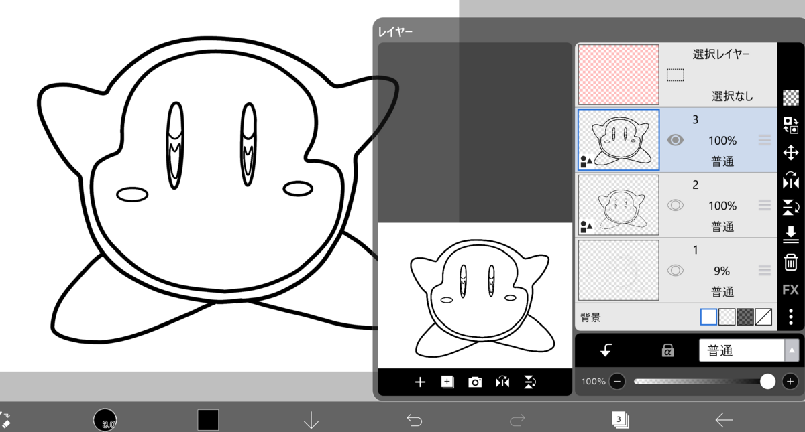Select layer 2 thumbnail
The width and height of the screenshot is (805, 432).
(619, 205)
